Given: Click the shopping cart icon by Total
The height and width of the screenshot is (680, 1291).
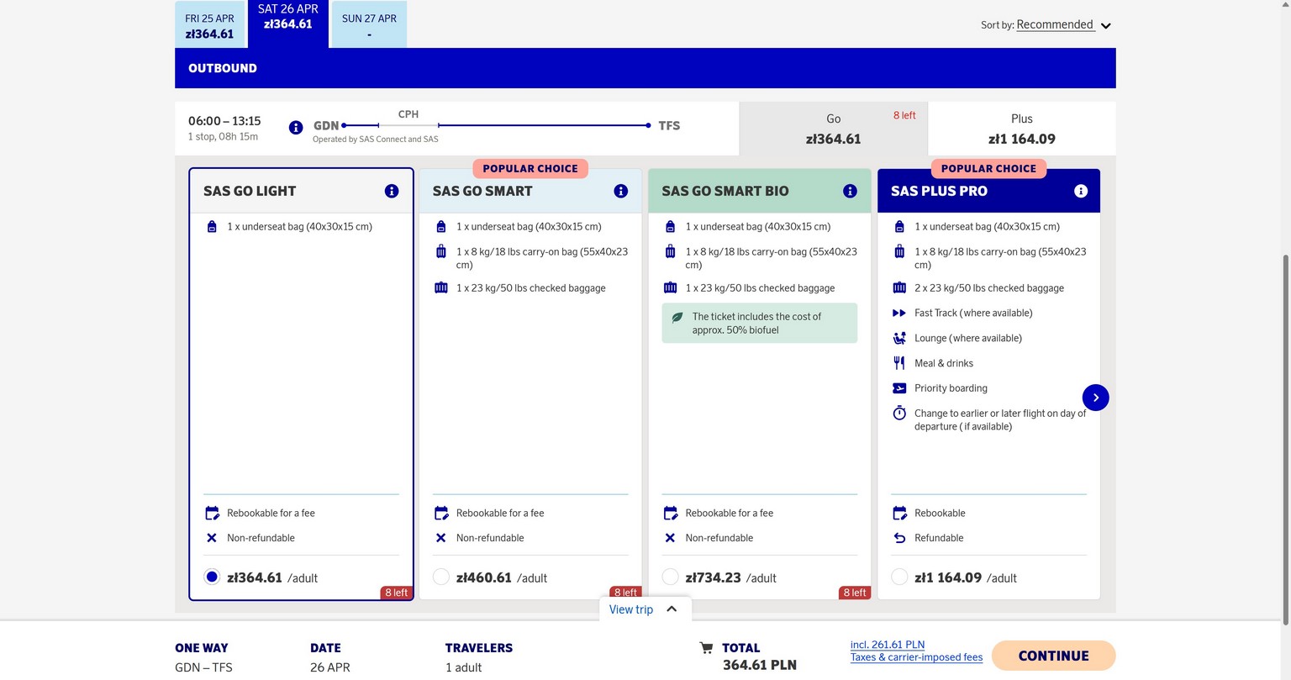Looking at the screenshot, I should tap(706, 648).
